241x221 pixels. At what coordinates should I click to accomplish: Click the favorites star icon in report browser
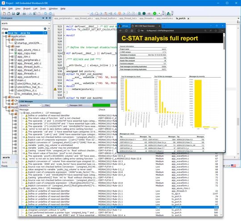coord(216,31)
